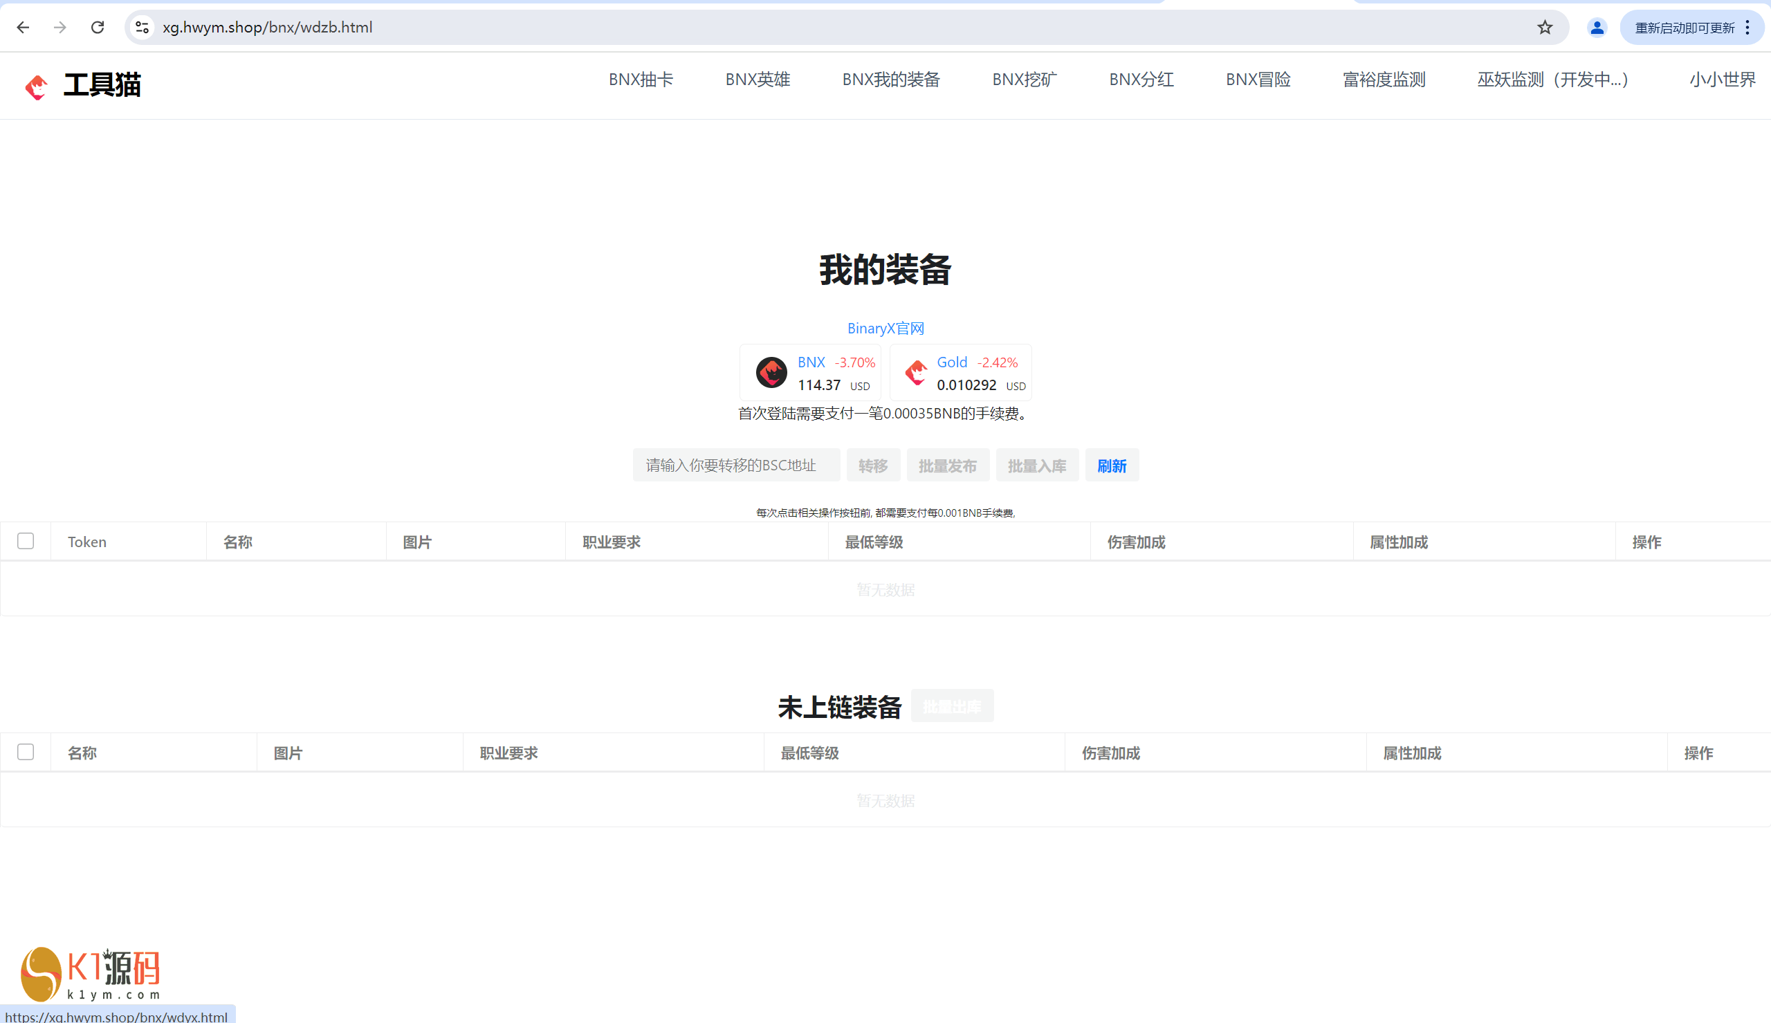Viewport: 1771px width, 1023px height.
Task: Check select-all box in 我的装备 table
Action: click(26, 541)
